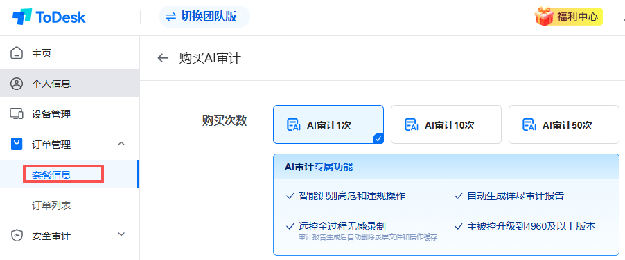Open the 福利中心 gift box icon
This screenshot has height=260, width=625.
click(x=544, y=17)
